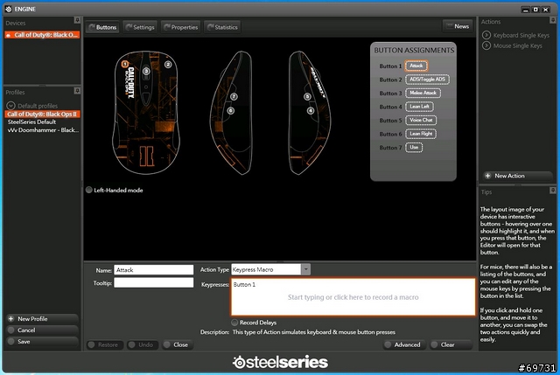Open the News button
This screenshot has height=375, width=560.
point(458,26)
